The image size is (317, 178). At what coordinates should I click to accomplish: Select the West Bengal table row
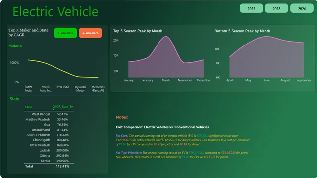coord(49,114)
